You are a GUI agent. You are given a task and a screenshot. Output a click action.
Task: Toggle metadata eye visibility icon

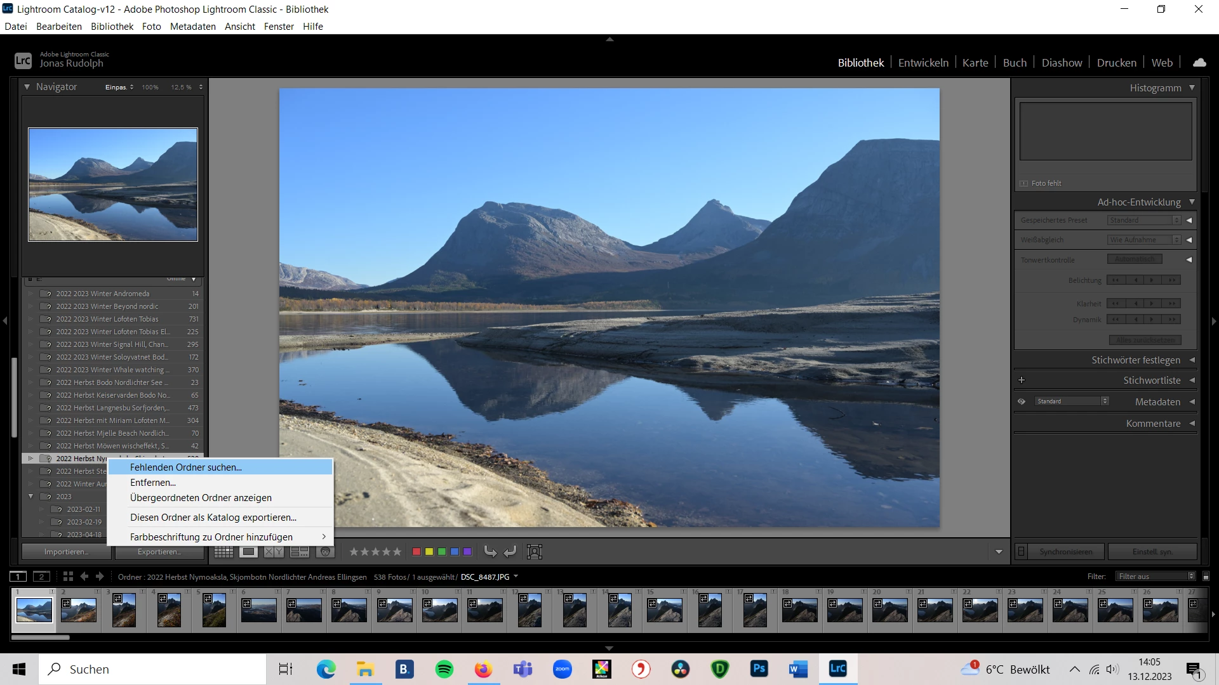pos(1022,401)
